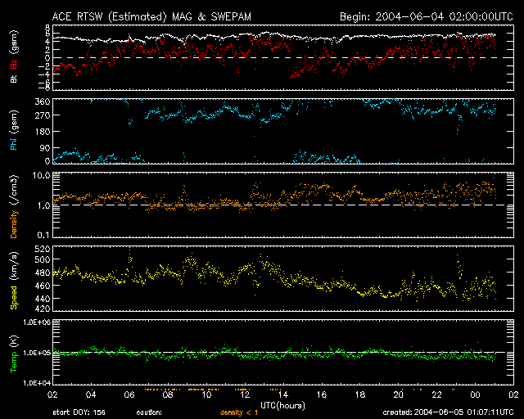Click the 'UTC(hours)' axis title
Image resolution: width=524 pixels, height=419 pixels.
click(282, 406)
